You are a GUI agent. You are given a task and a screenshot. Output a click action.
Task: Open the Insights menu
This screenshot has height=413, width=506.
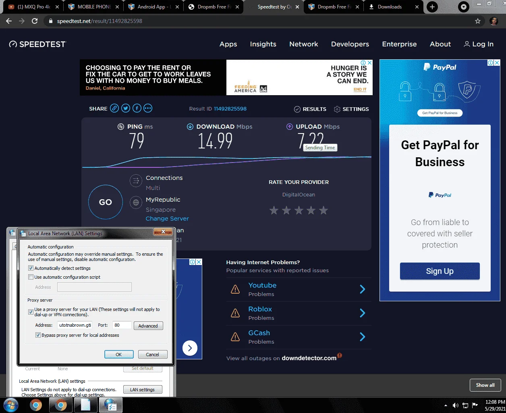[x=263, y=44]
